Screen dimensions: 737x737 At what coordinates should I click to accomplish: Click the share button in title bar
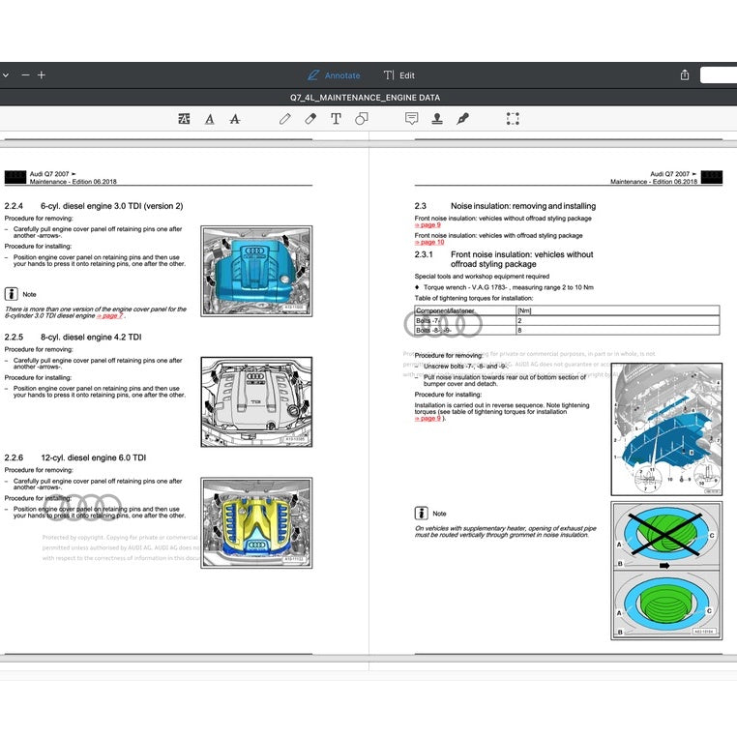click(685, 75)
